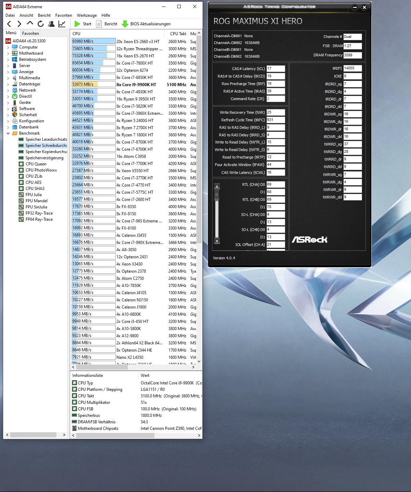Open the Hilfe menu
Image resolution: width=411 pixels, height=492 pixels.
click(x=106, y=15)
